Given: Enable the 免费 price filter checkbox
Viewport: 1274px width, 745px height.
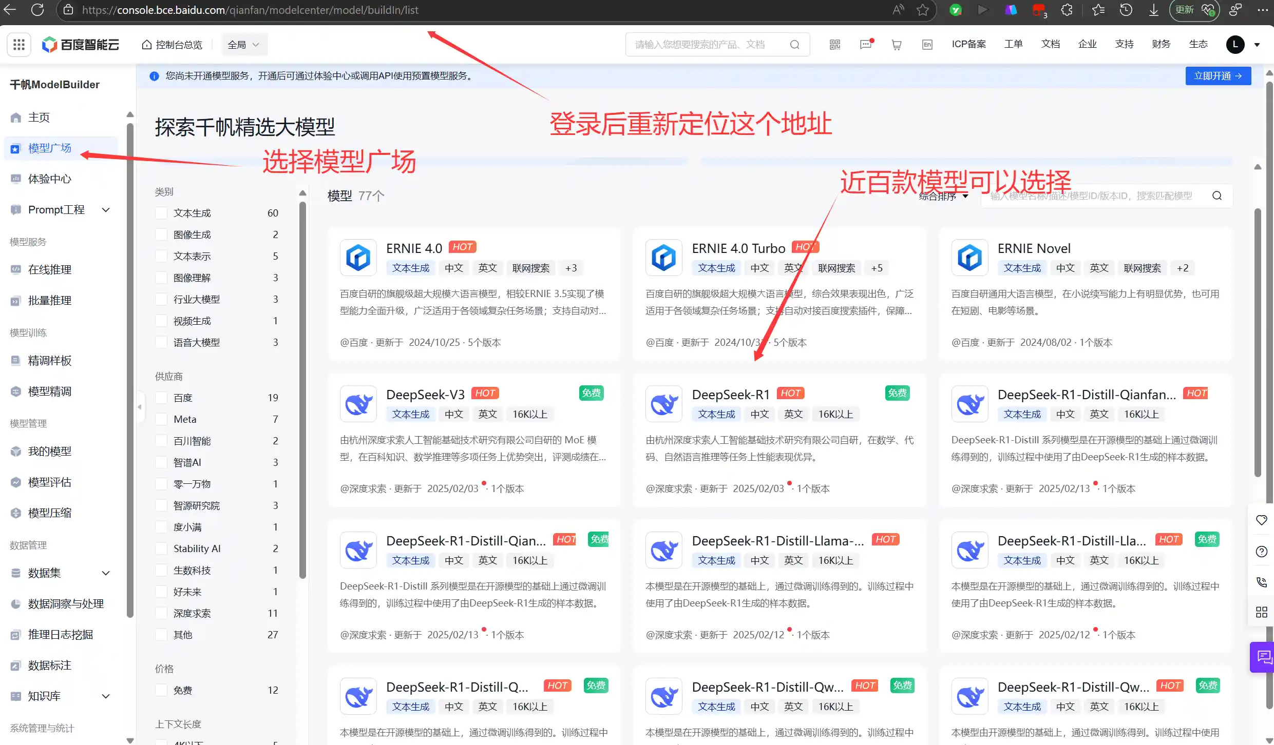Looking at the screenshot, I should click(161, 690).
